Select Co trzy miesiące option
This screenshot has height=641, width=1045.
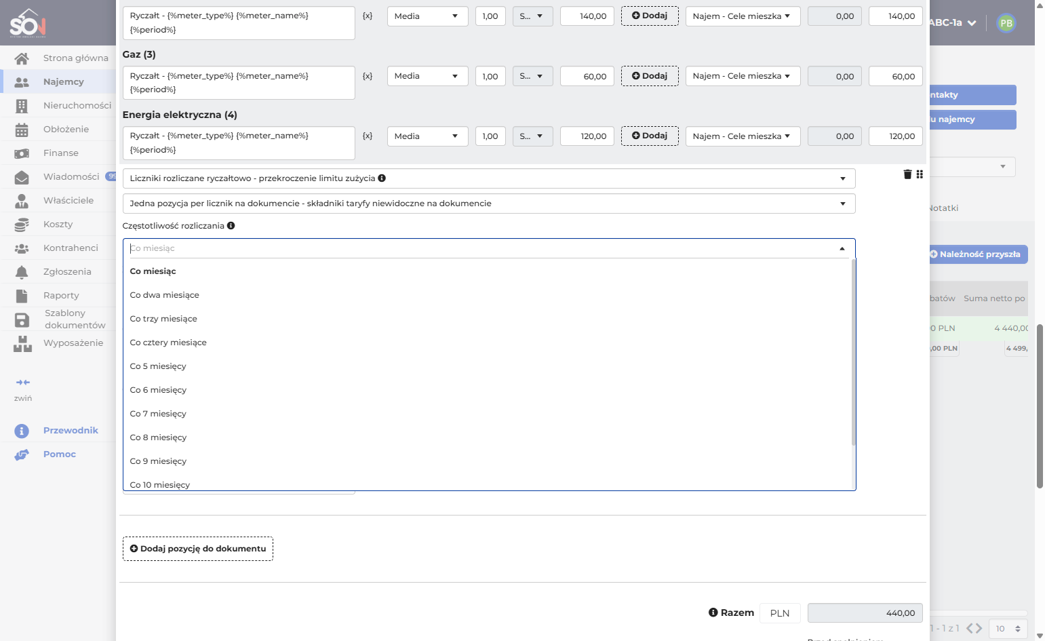click(x=487, y=319)
